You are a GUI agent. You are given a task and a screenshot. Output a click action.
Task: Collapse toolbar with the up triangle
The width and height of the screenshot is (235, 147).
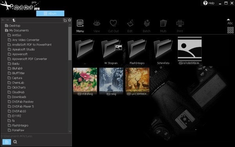coord(228,20)
